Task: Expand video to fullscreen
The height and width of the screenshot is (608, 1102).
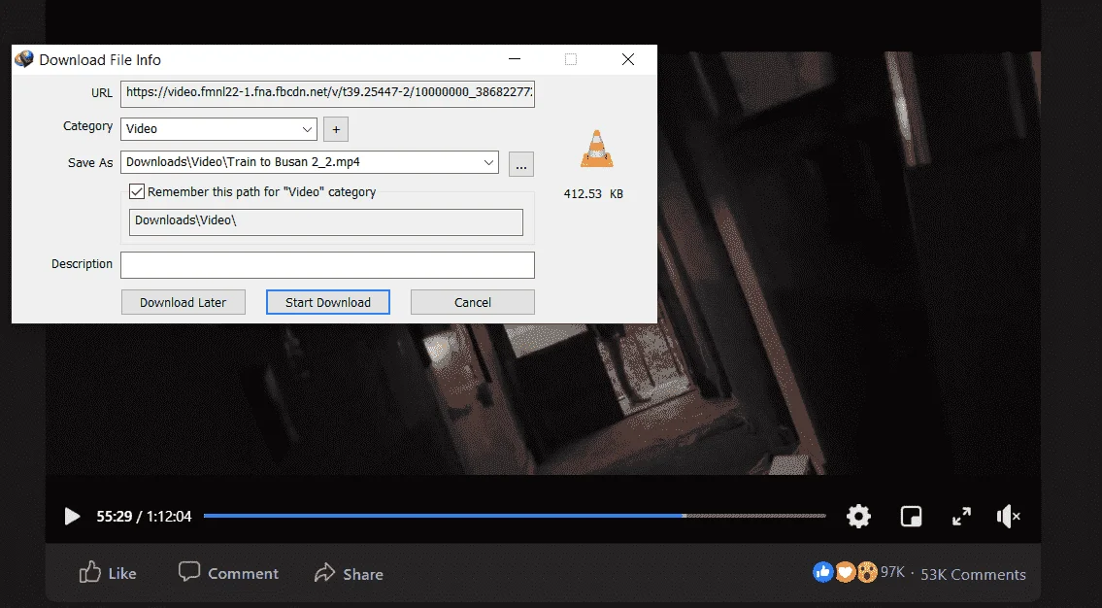Action: pyautogui.click(x=961, y=517)
